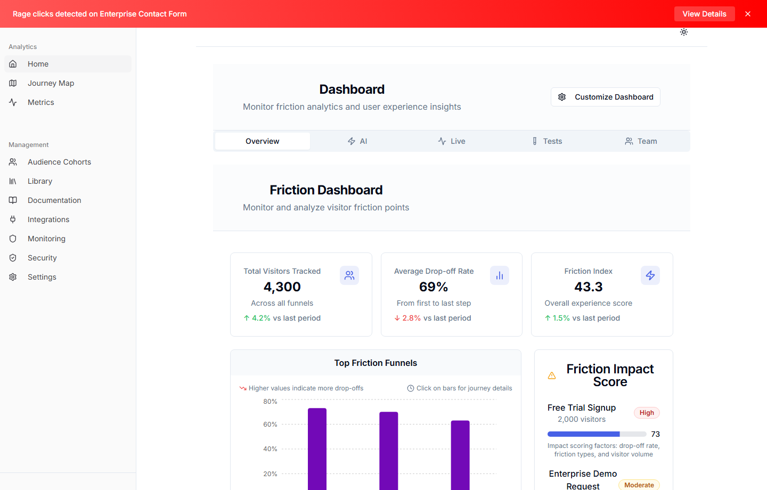767x490 pixels.
Task: Go to Home in sidebar
Action: pyautogui.click(x=68, y=64)
